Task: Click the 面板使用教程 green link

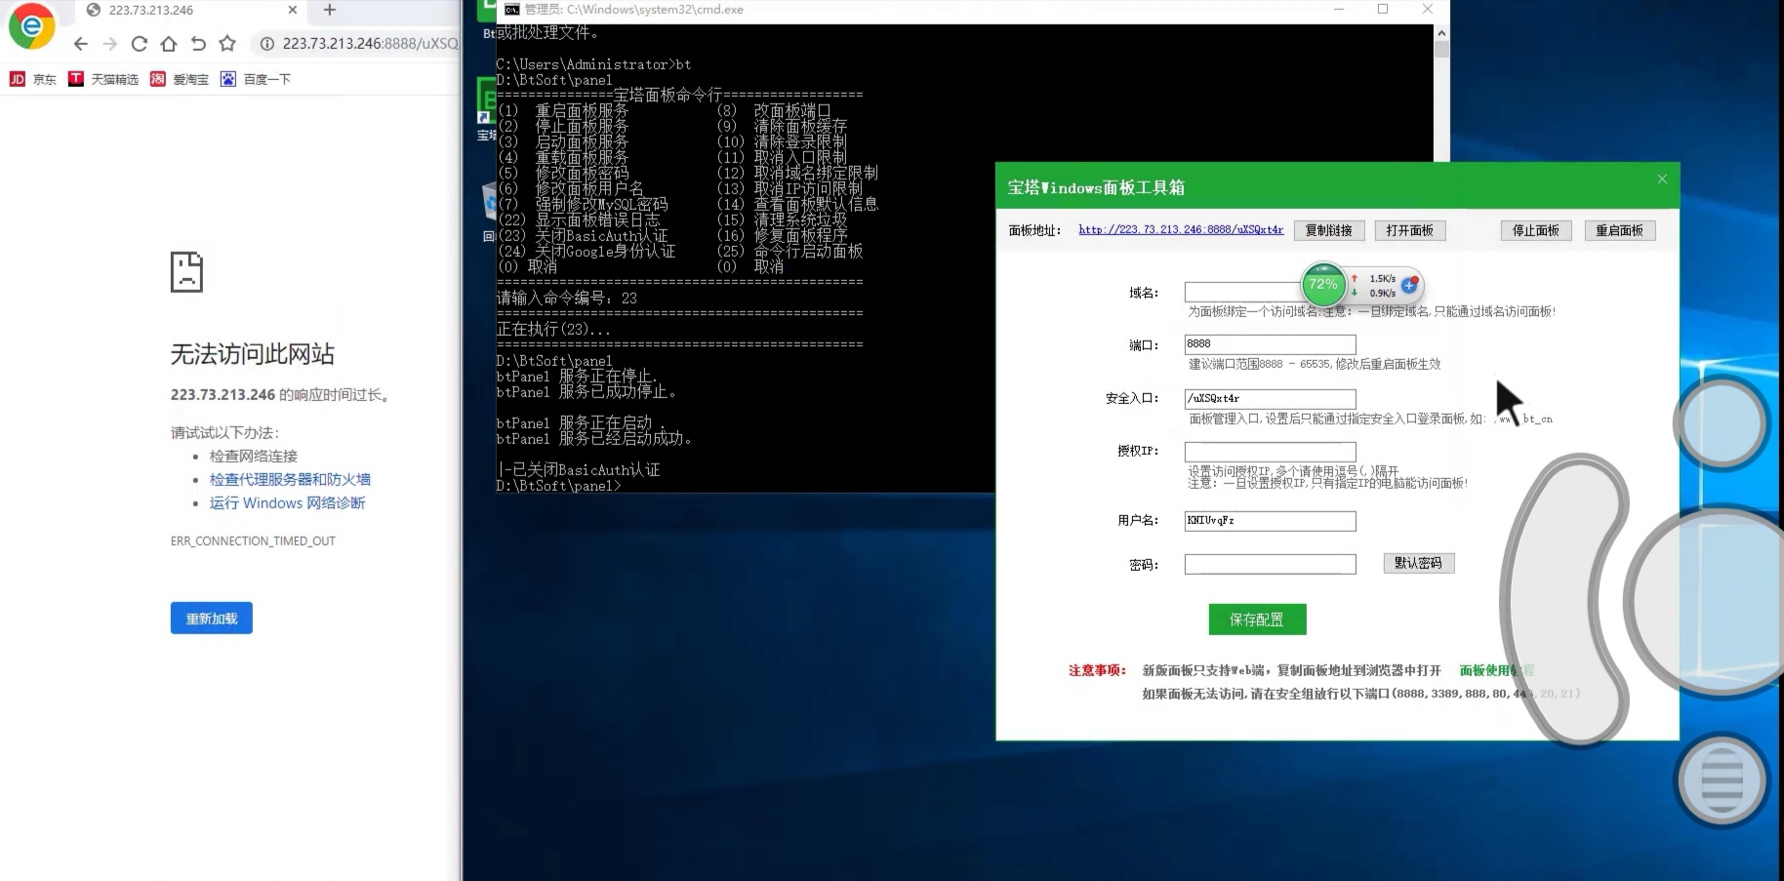Action: [1497, 670]
